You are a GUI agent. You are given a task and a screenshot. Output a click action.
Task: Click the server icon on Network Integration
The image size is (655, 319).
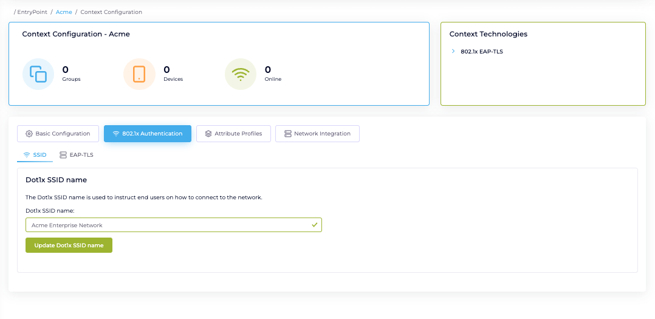[287, 134]
